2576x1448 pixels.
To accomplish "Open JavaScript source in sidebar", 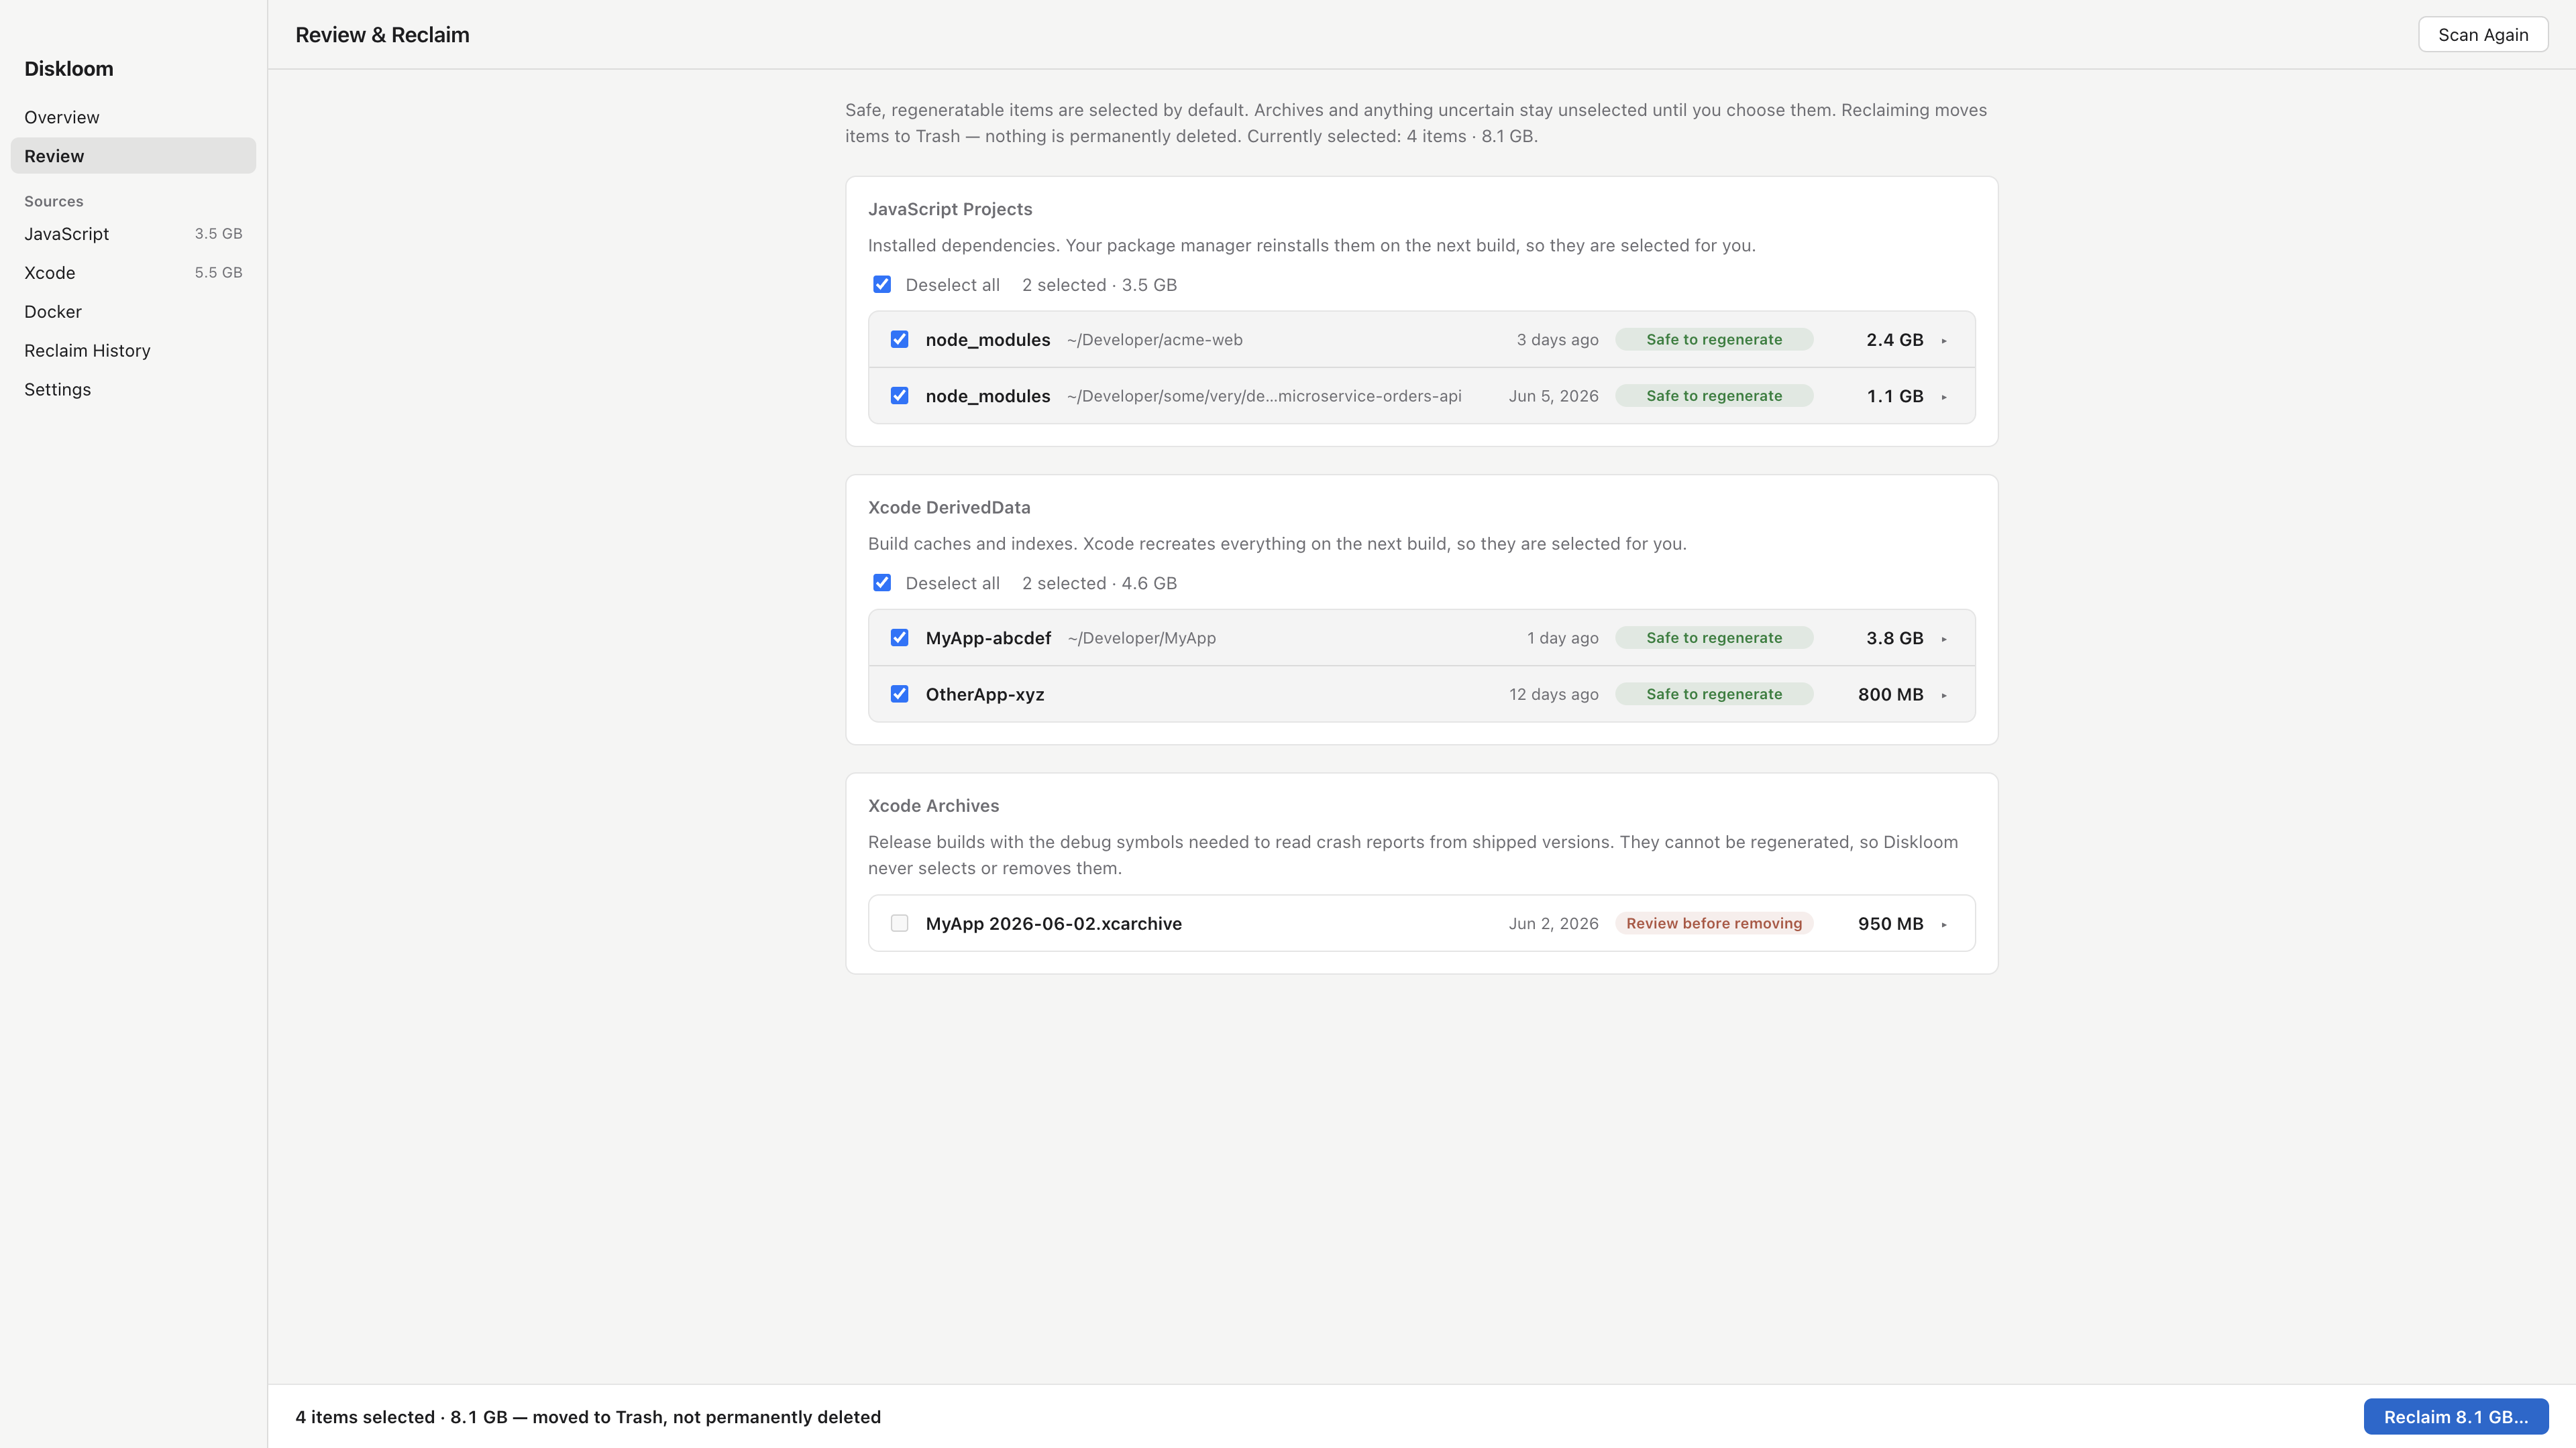I will [x=133, y=234].
